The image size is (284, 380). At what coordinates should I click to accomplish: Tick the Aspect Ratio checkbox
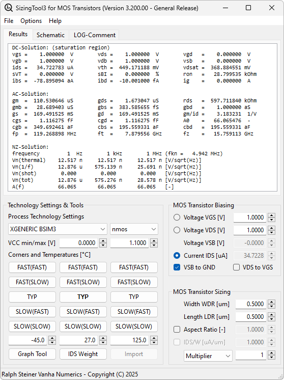(x=177, y=330)
